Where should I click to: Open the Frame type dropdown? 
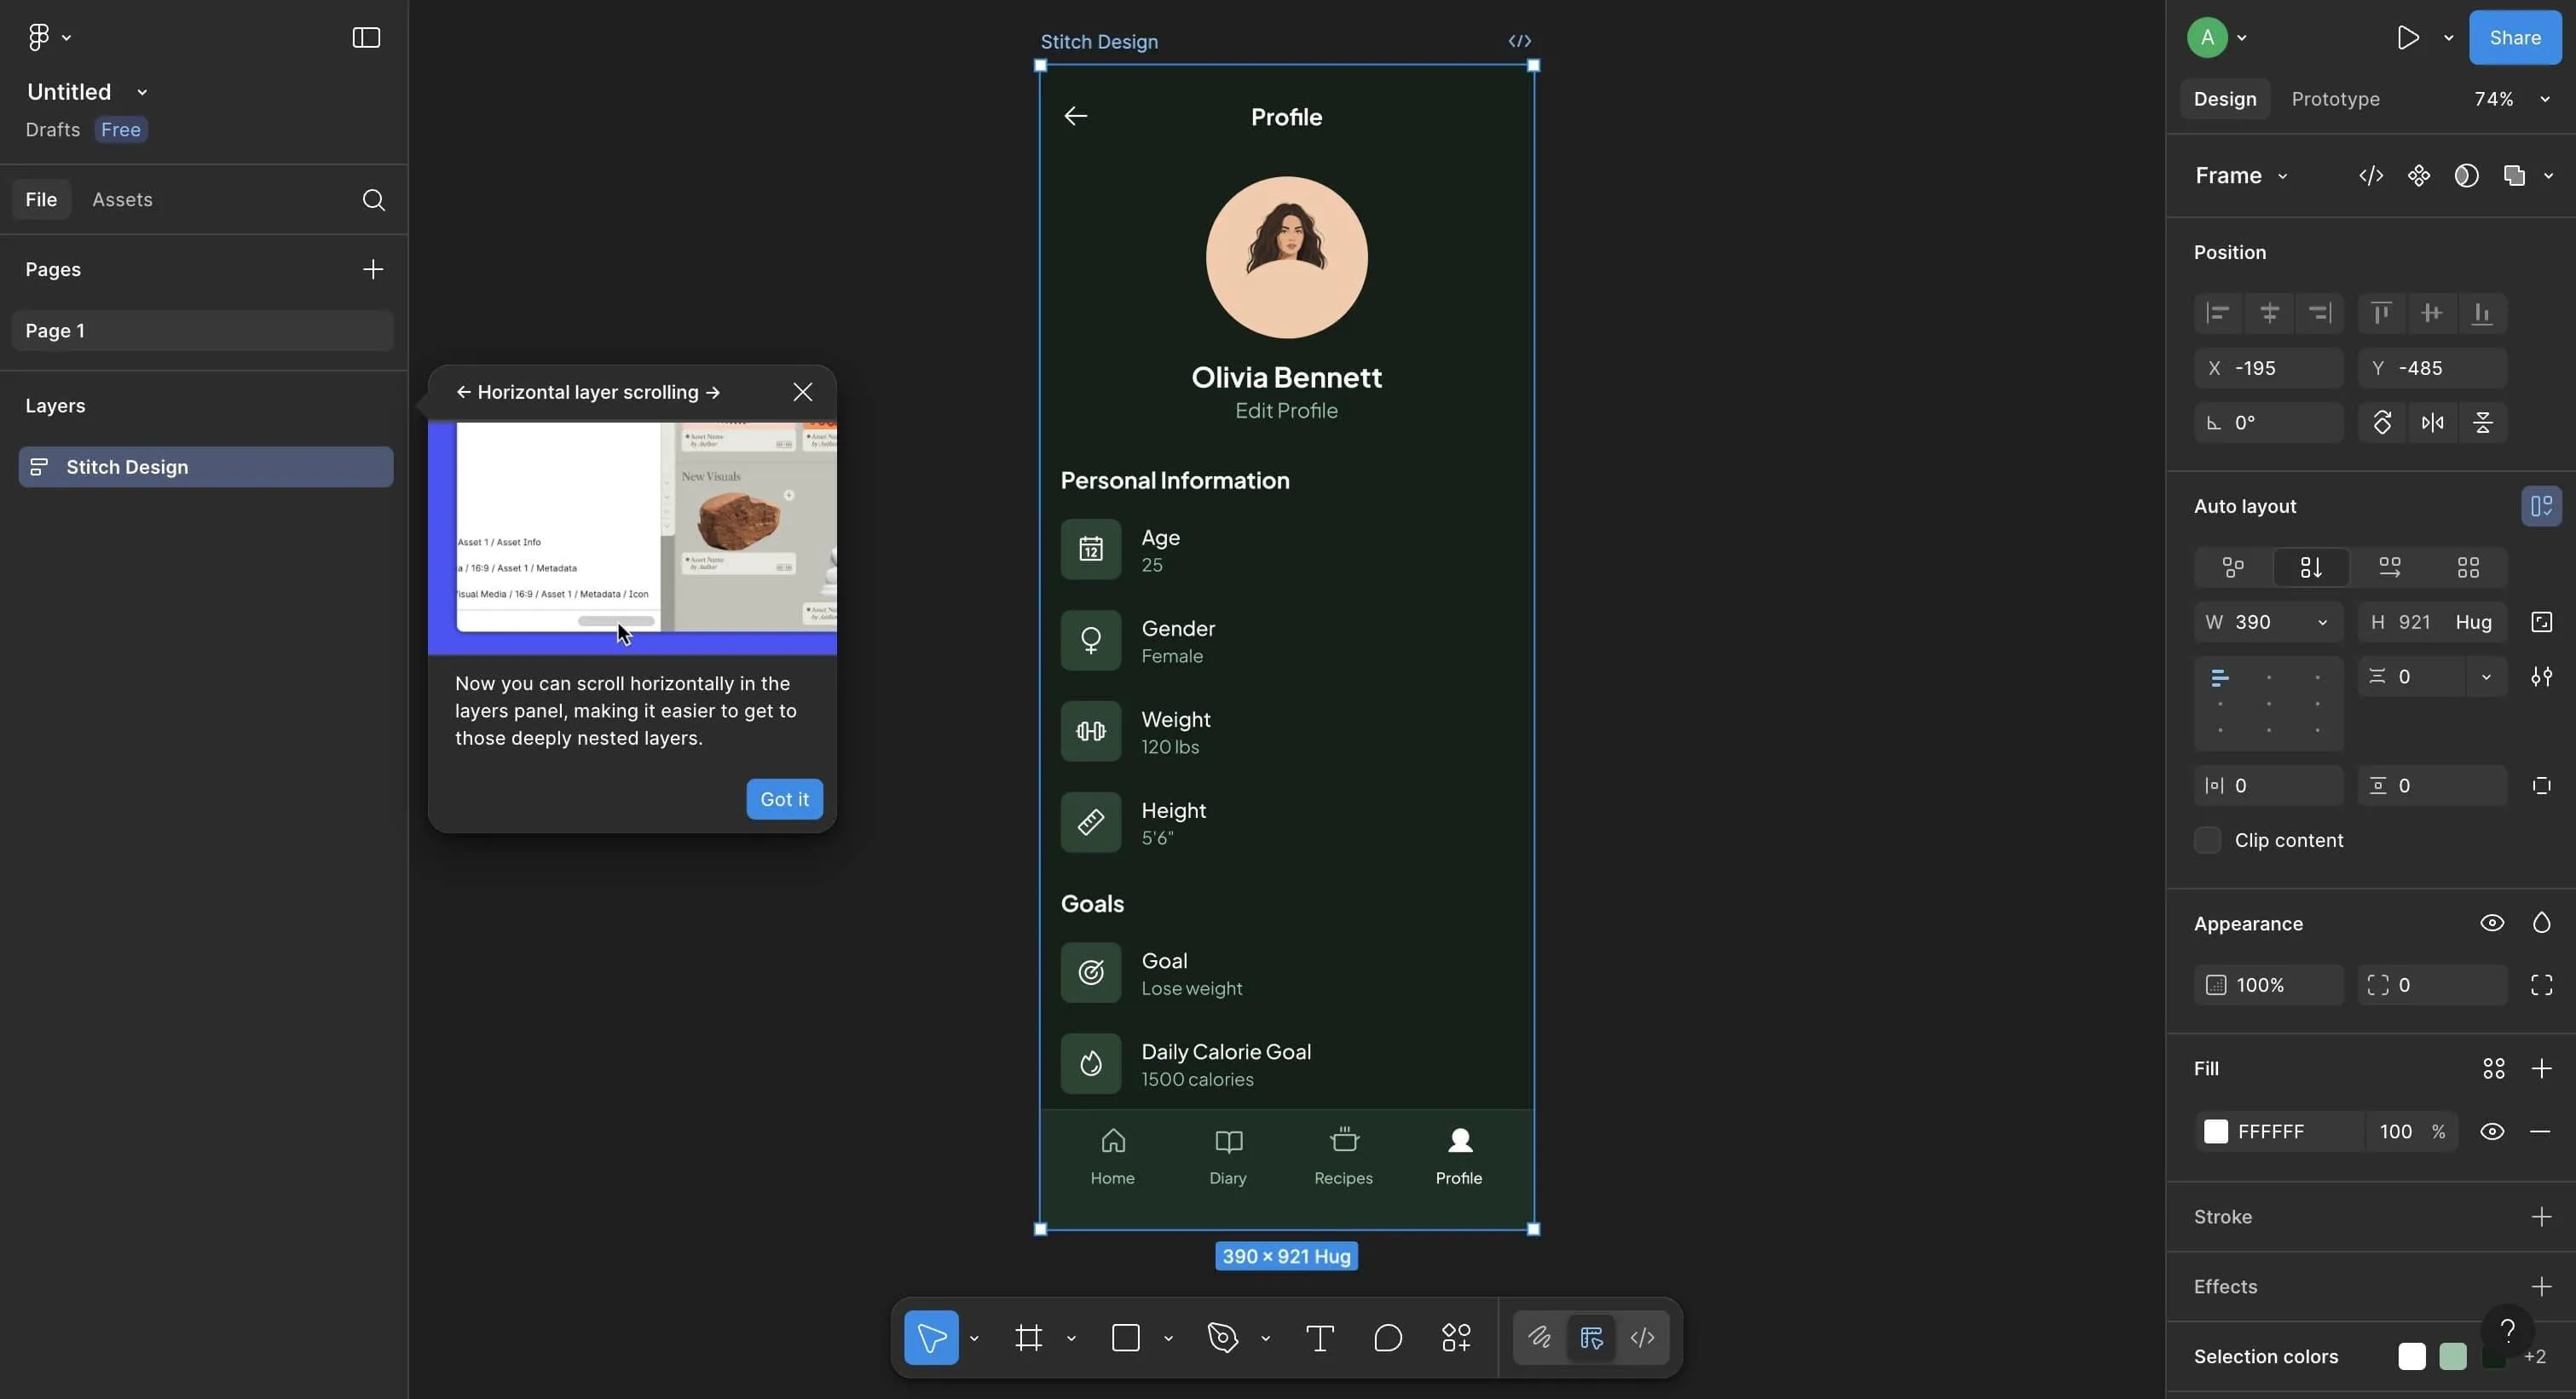pos(2241,176)
